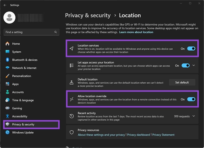Click the Network wifi icon
This screenshot has height=148, width=204.
point(7,68)
